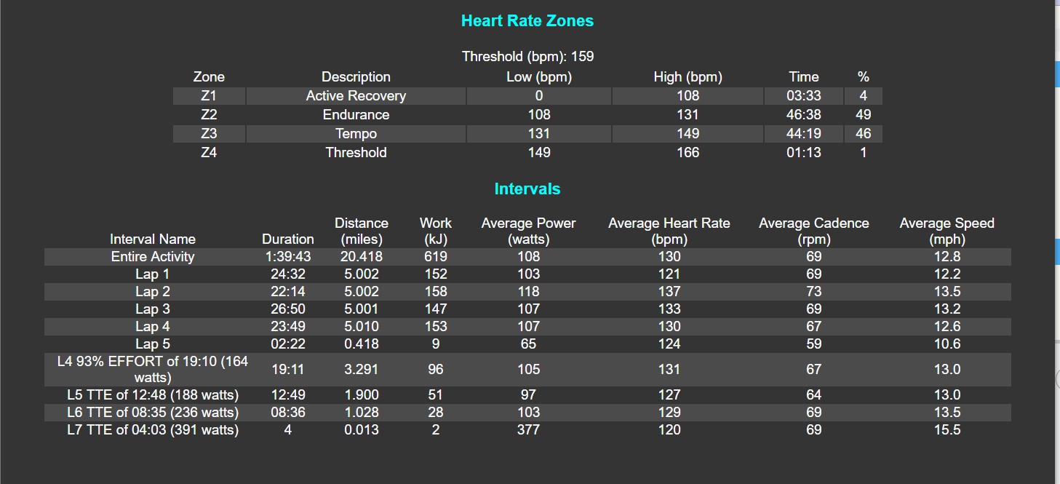Select the Z4 Threshold zone row

pyautogui.click(x=527, y=153)
